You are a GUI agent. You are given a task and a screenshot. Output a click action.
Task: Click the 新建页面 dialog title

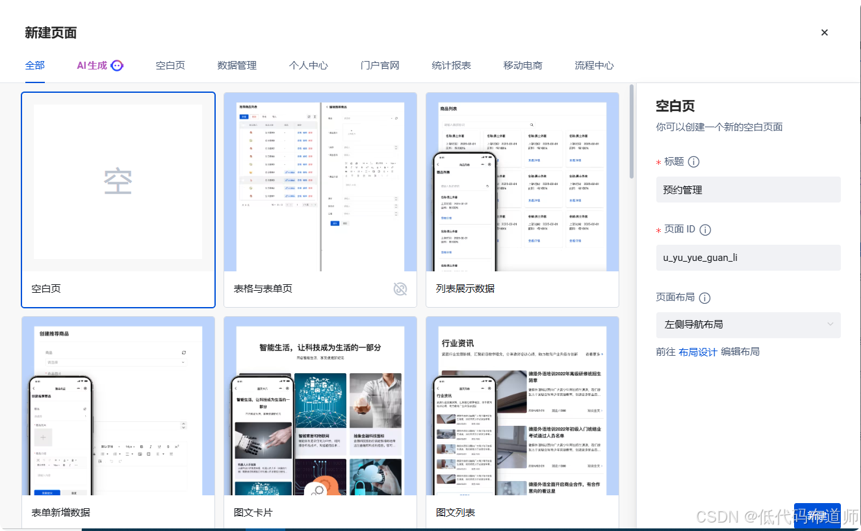click(51, 32)
